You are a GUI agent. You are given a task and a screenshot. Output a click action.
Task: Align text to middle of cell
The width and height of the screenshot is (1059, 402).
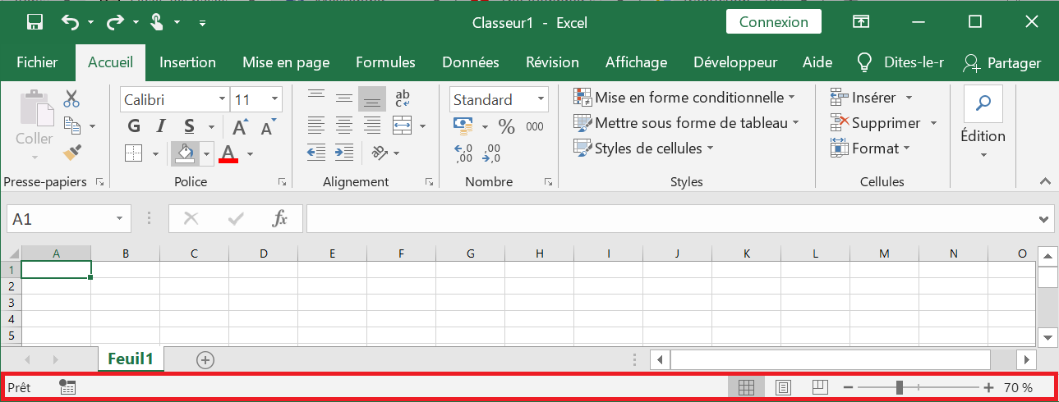click(x=344, y=99)
